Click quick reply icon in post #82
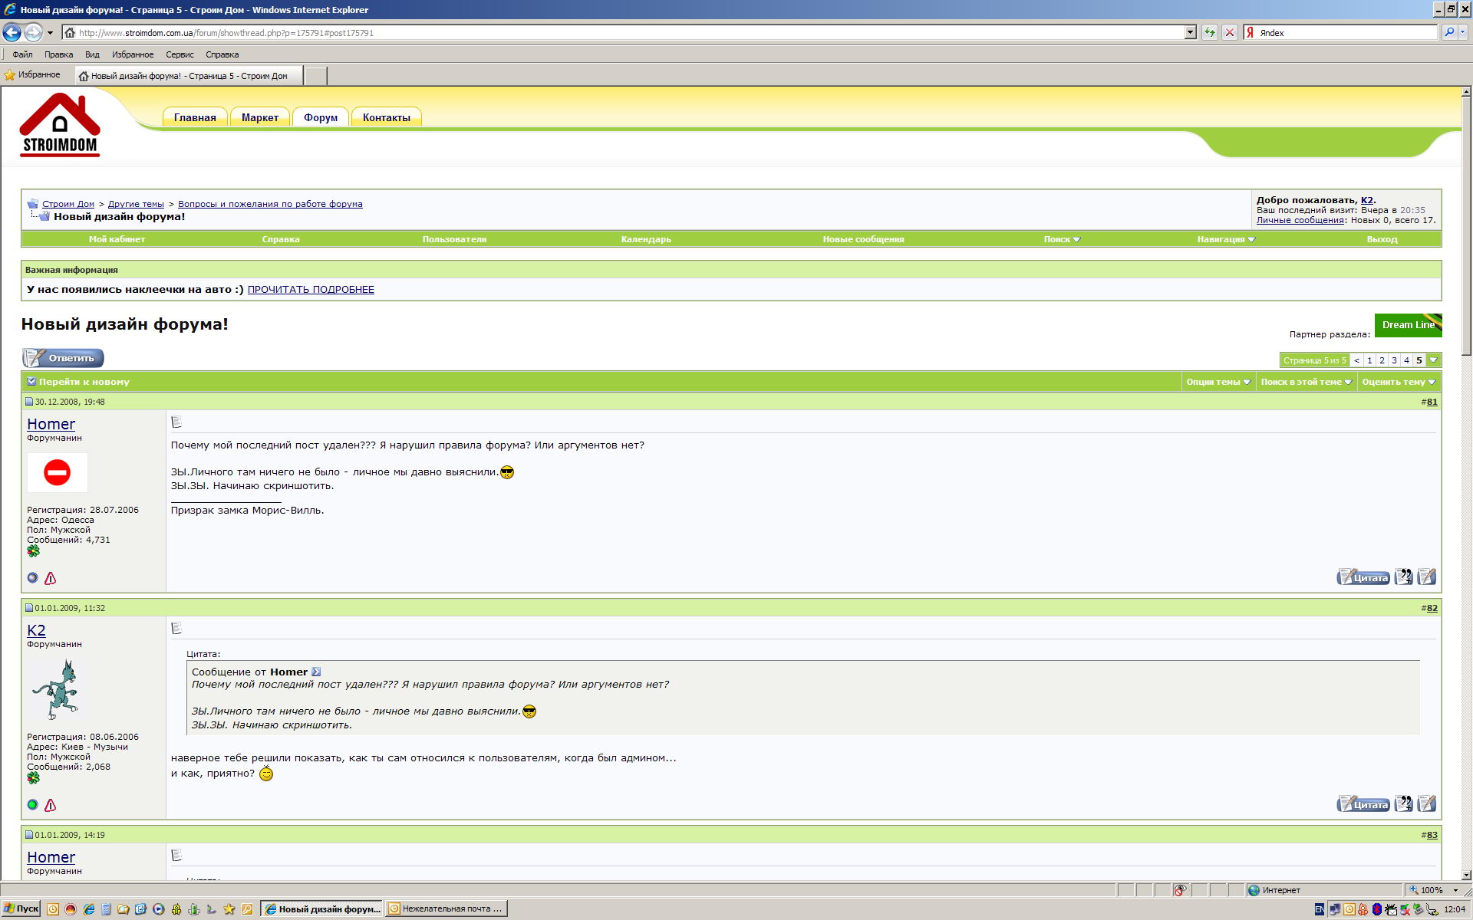 tap(1427, 803)
